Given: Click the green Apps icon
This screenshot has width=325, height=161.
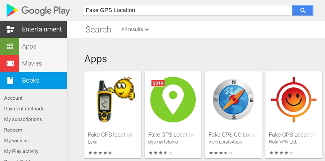Looking at the screenshot, I should pyautogui.click(x=10, y=46).
